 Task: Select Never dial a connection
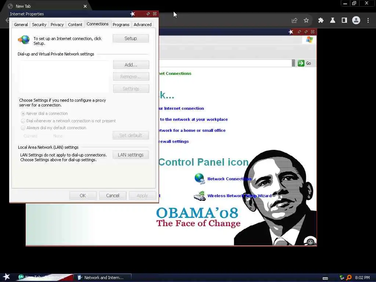click(x=44, y=113)
